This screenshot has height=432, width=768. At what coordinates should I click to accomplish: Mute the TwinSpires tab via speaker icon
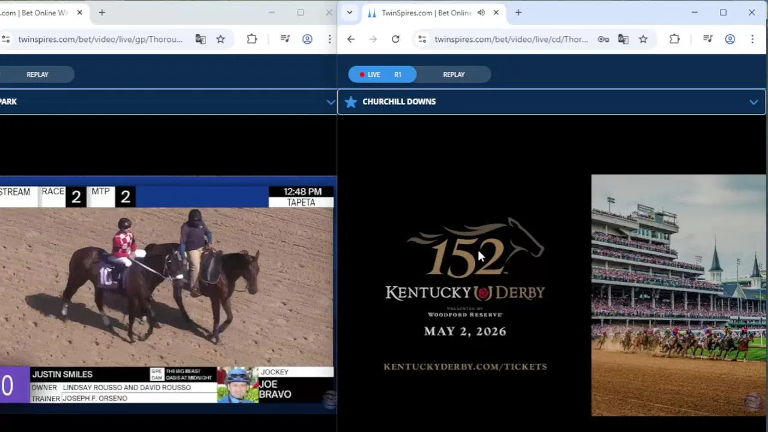click(x=481, y=13)
